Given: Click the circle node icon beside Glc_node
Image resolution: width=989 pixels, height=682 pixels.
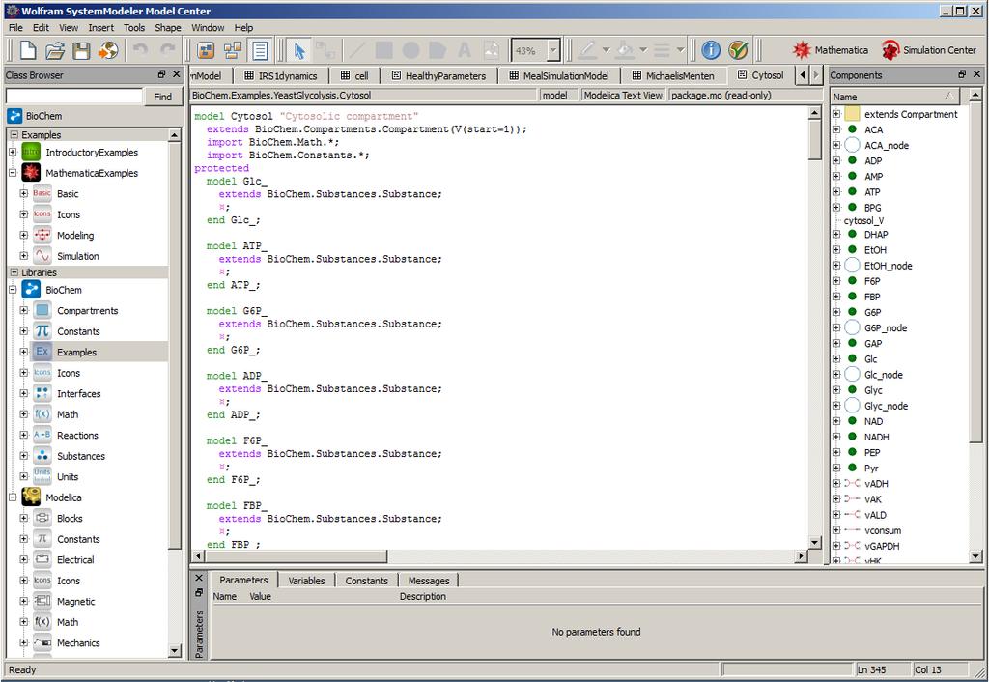Looking at the screenshot, I should tap(852, 375).
